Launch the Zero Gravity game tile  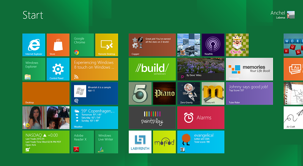[189, 93]
